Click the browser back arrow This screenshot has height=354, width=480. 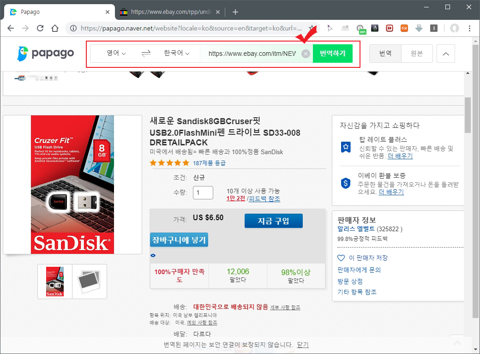click(11, 28)
